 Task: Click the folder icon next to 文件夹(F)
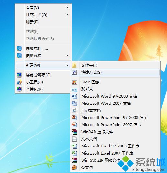click(74, 65)
